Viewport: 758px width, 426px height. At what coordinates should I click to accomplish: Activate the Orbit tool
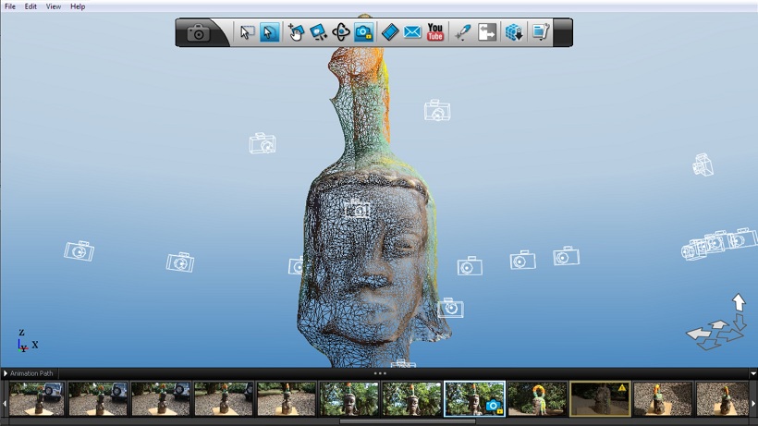[341, 32]
